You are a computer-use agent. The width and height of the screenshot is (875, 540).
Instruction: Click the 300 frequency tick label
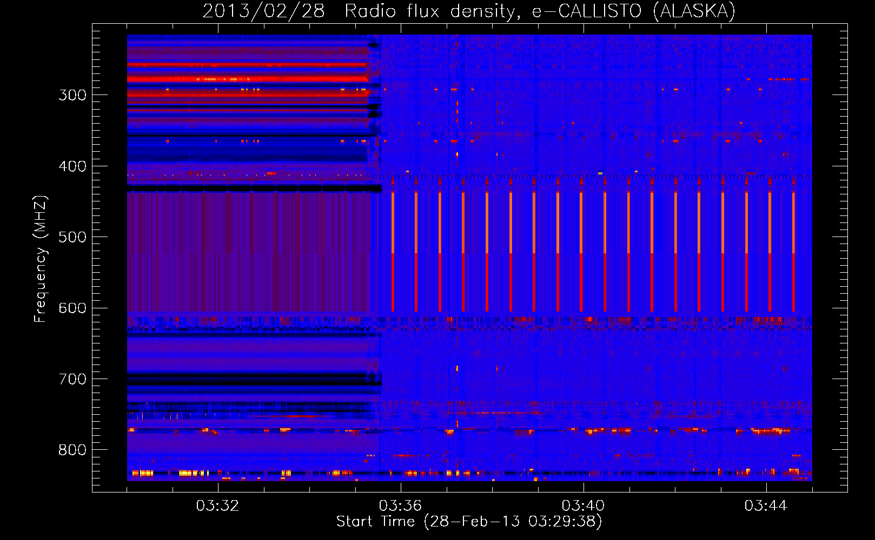pyautogui.click(x=72, y=95)
